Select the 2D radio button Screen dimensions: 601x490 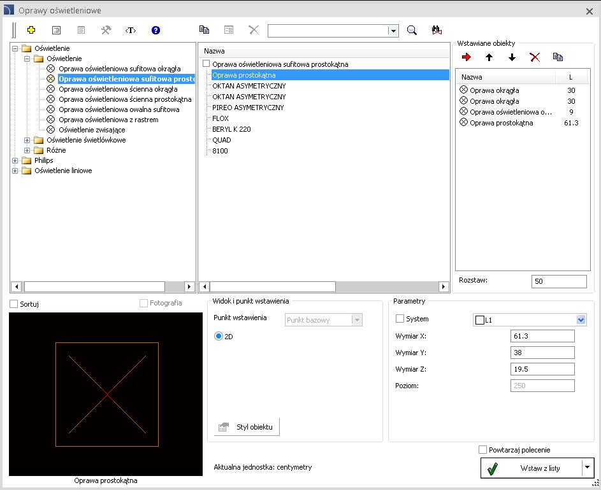219,336
